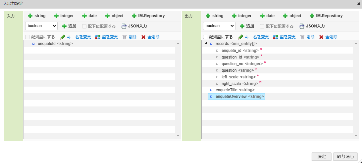Viewport: 362px width, 163px height.
Task: Add object type to output panel
Action: 292,16
